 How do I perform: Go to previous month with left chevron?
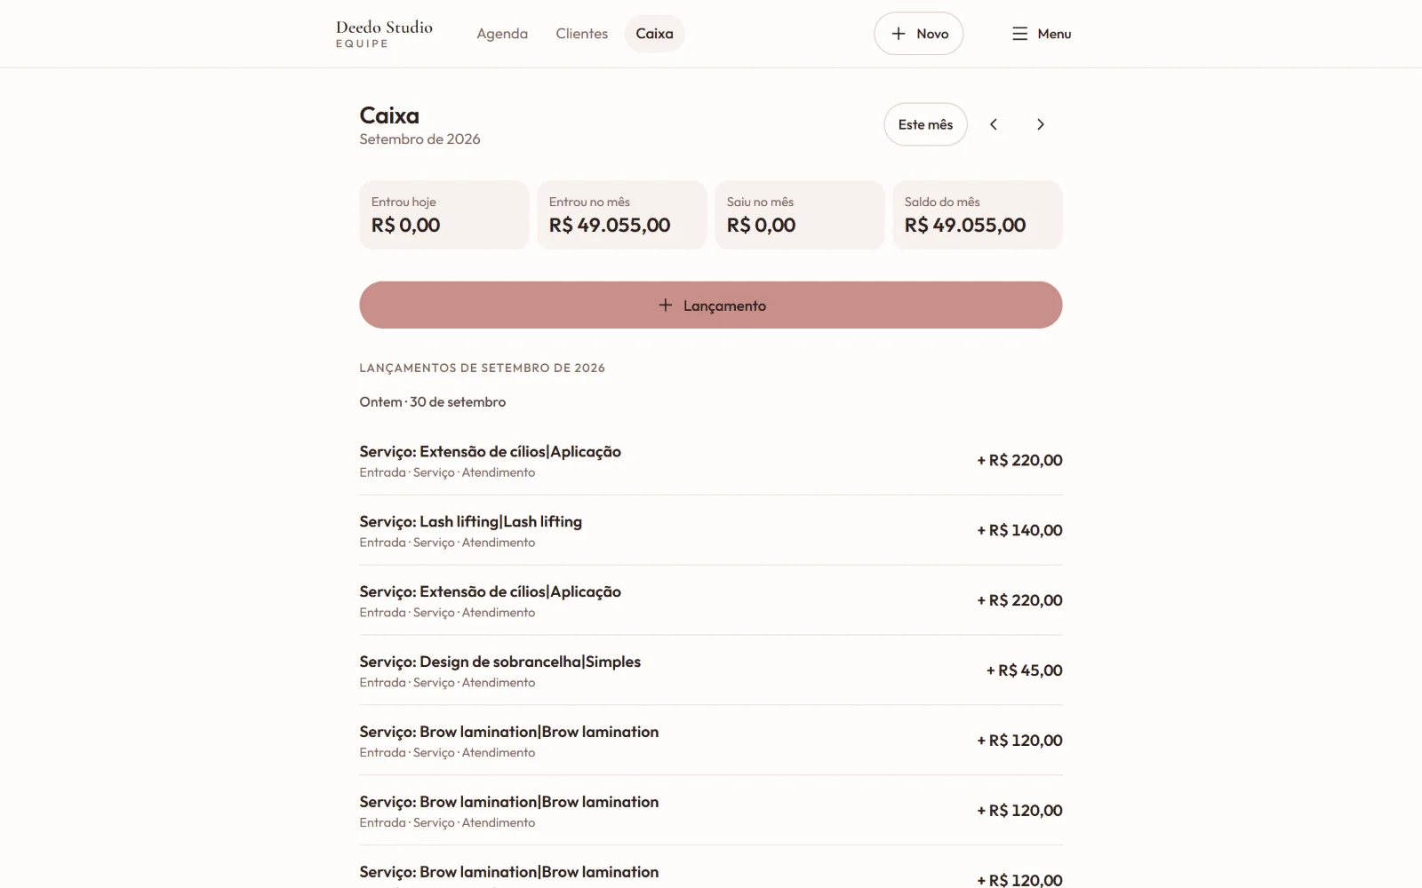(x=994, y=124)
